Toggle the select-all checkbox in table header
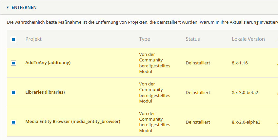 coord(13,39)
